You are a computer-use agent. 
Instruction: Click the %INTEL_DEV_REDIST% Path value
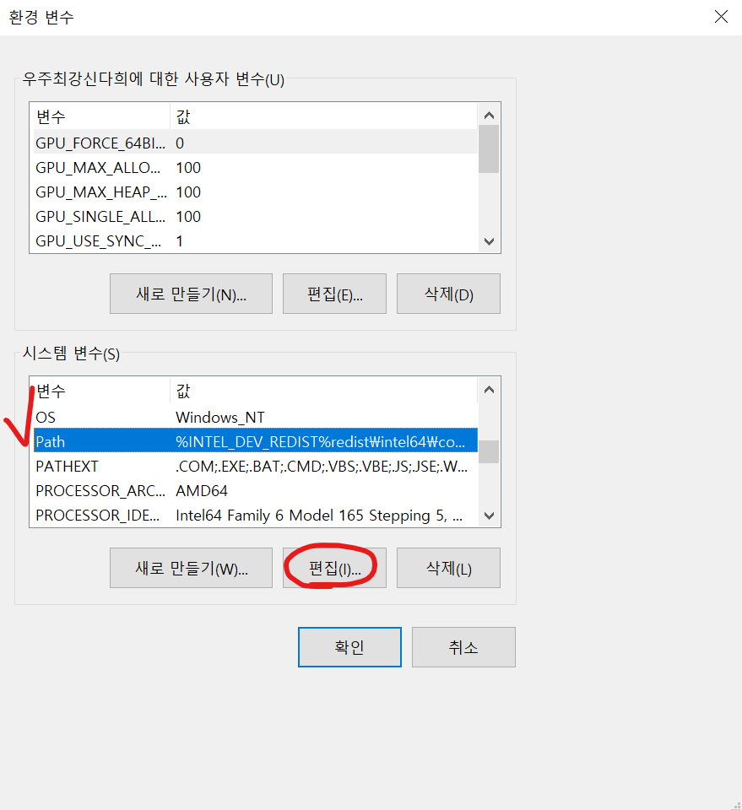pyautogui.click(x=321, y=441)
